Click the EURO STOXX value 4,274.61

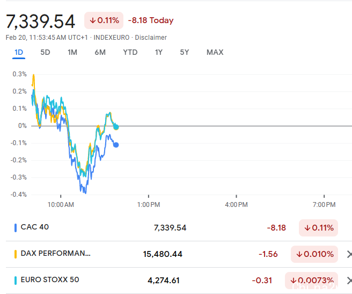coord(164,281)
